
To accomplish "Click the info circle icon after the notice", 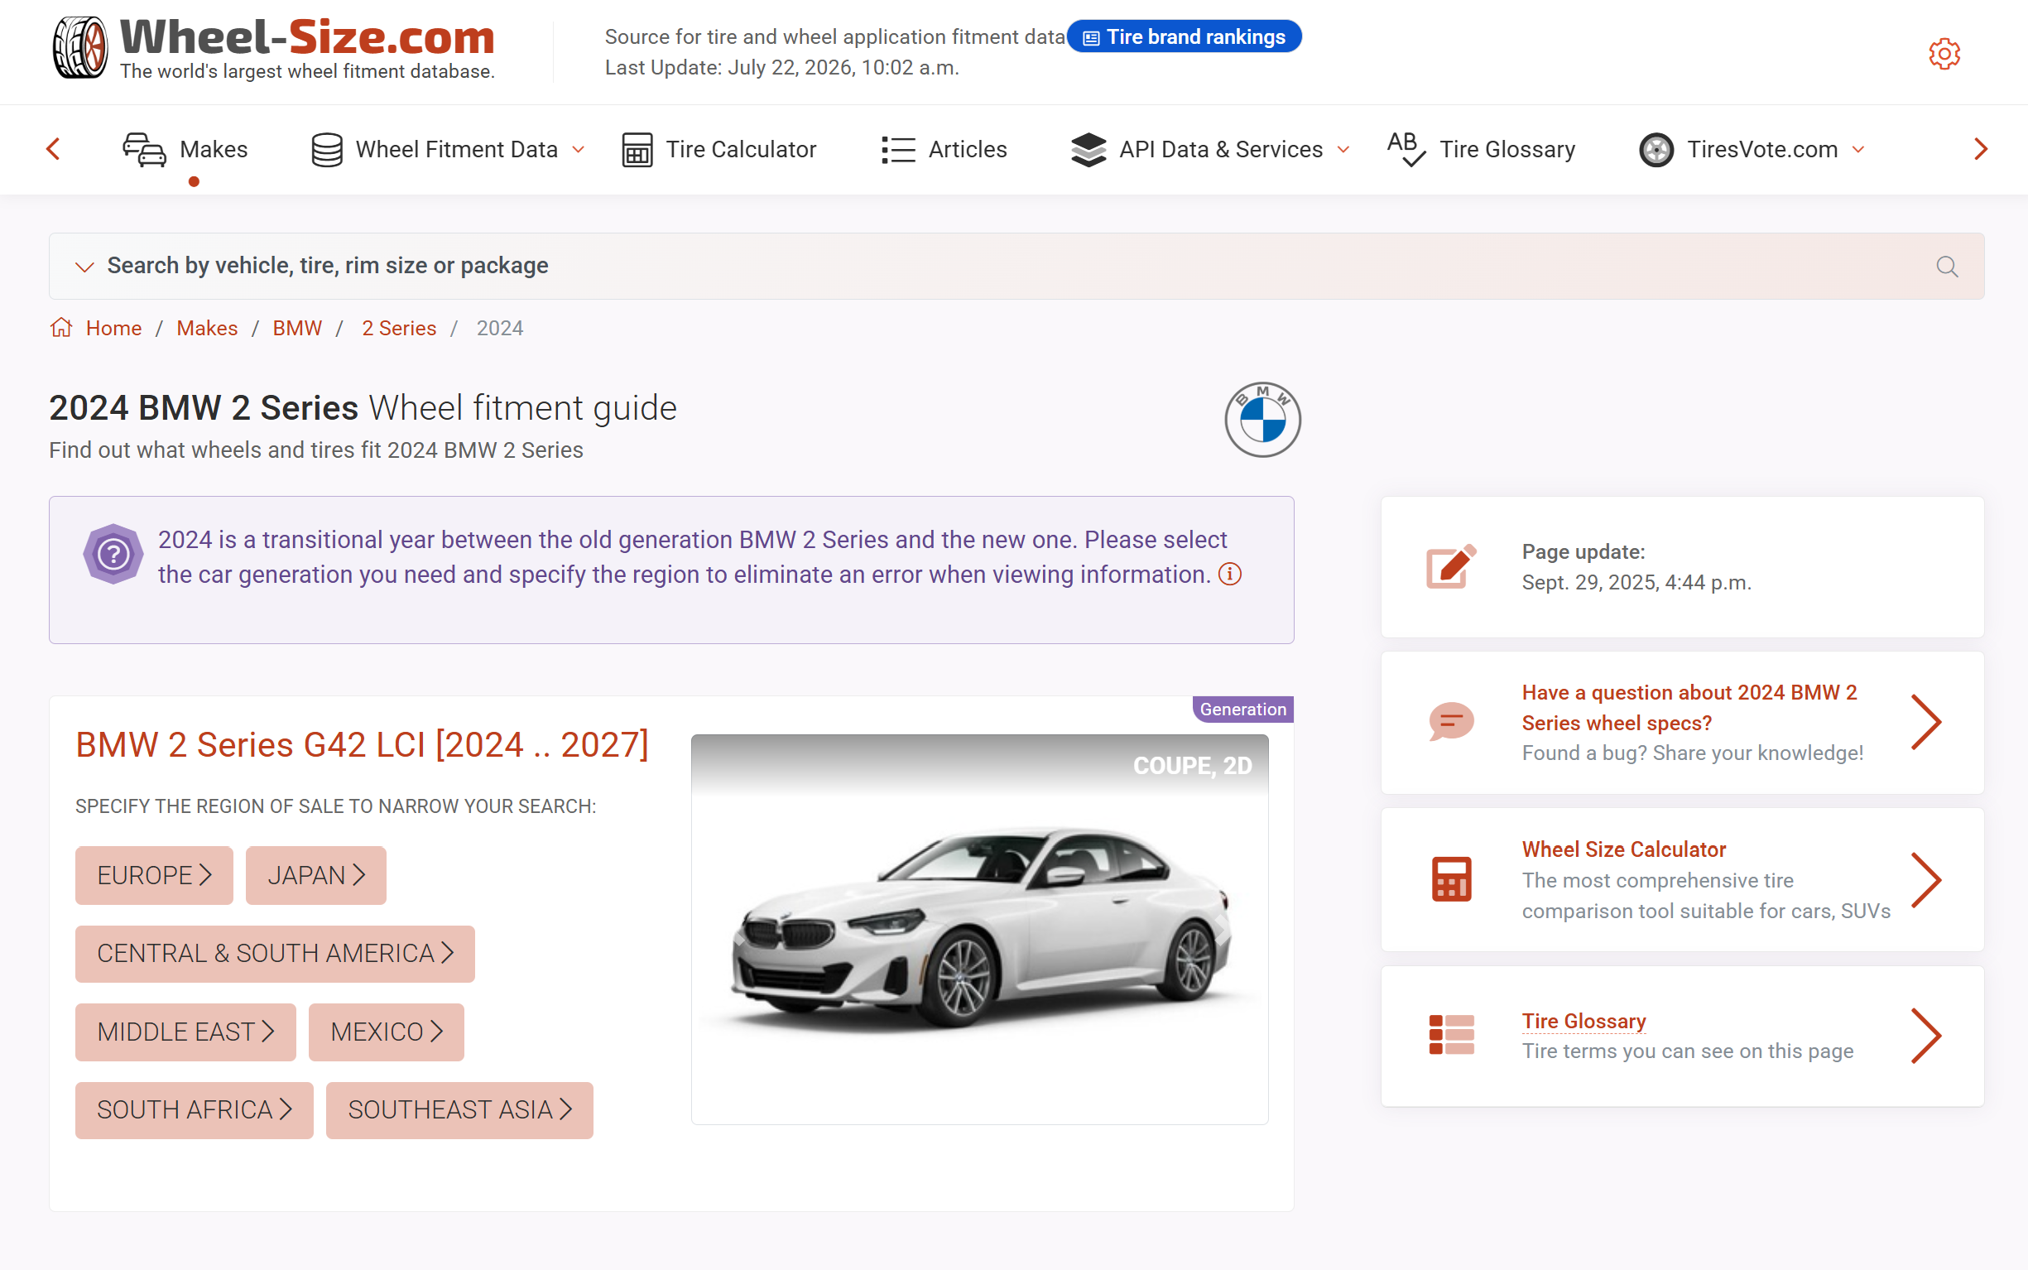I will coord(1229,575).
